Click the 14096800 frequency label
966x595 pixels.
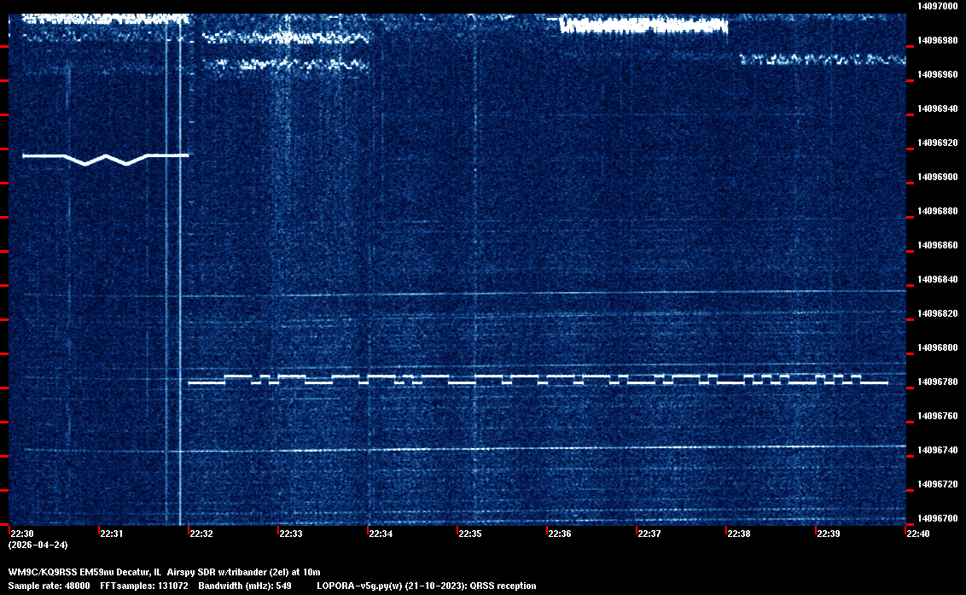937,348
